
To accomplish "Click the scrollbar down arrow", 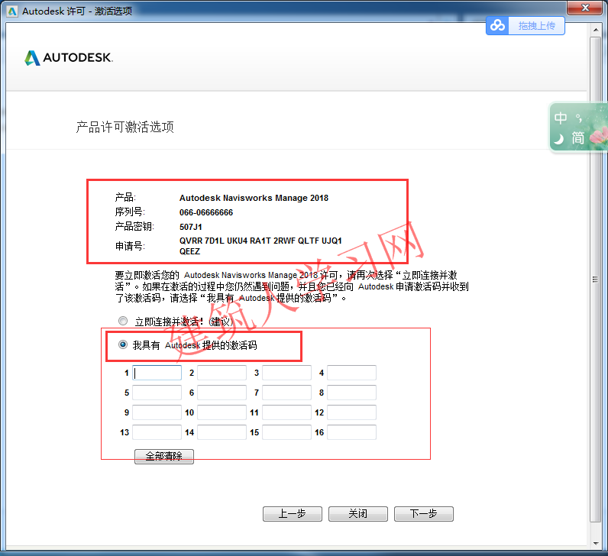I will pyautogui.click(x=596, y=544).
